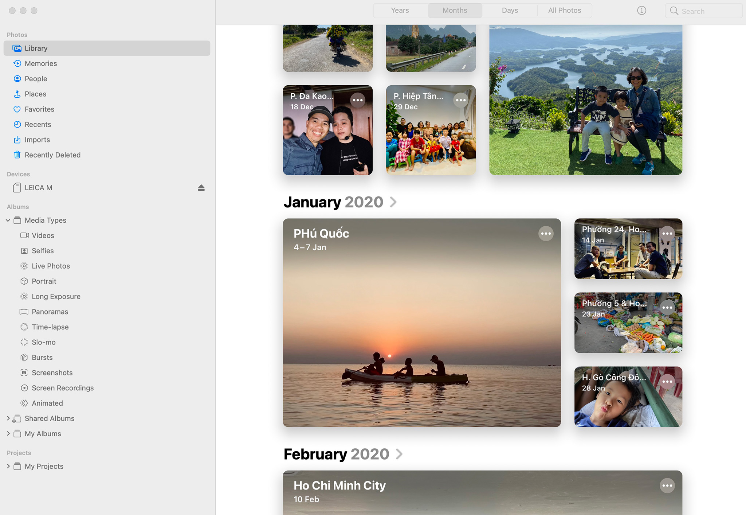Switch to the Months view
Viewport: 746px width, 515px height.
pyautogui.click(x=455, y=11)
